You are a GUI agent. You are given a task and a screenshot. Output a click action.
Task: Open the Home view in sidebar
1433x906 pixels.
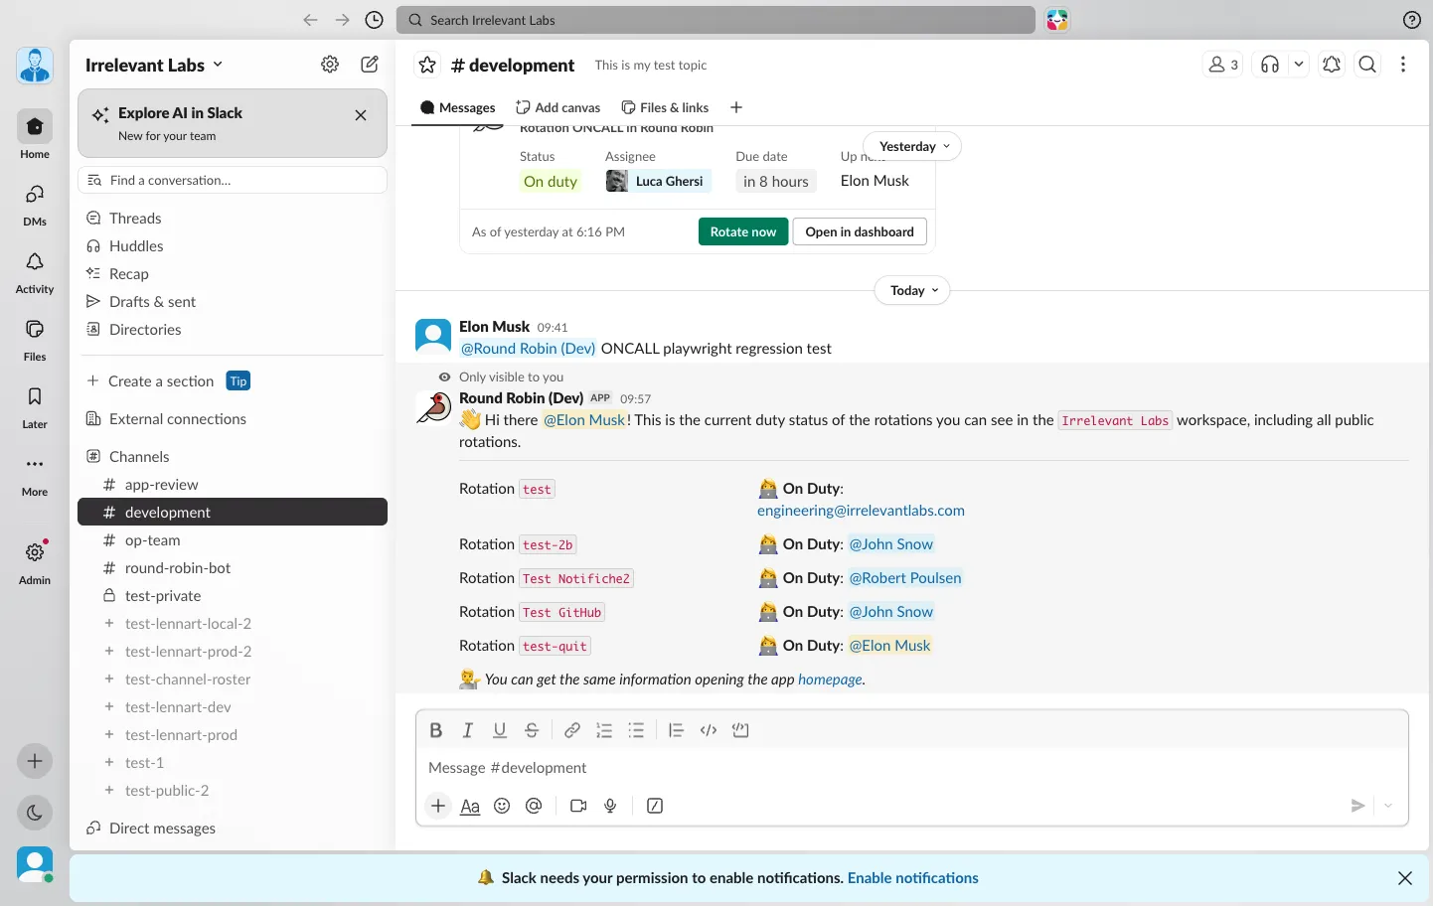(35, 134)
